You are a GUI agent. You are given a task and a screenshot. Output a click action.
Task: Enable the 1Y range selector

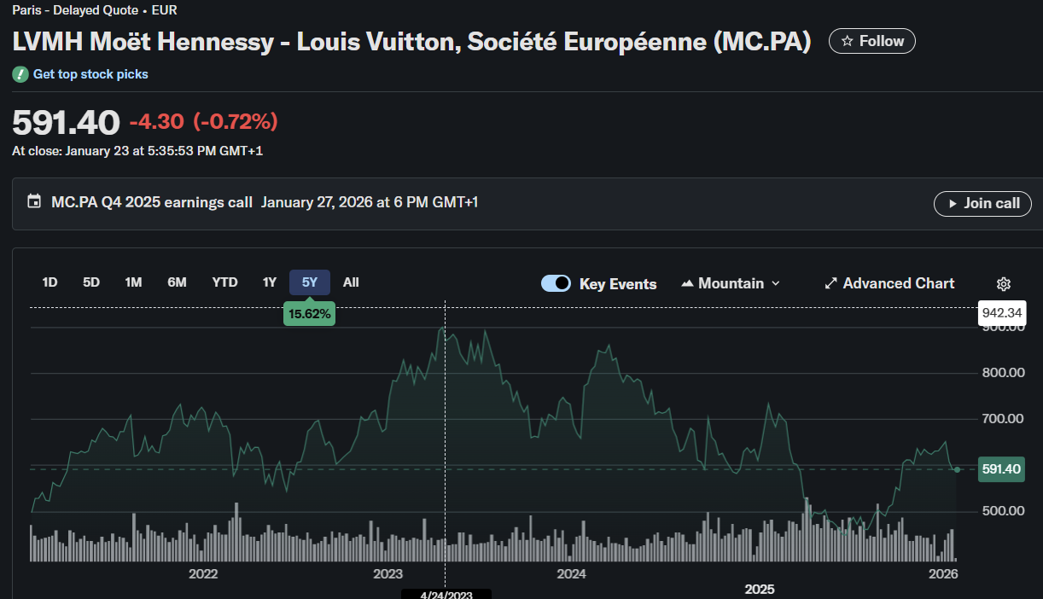point(269,282)
